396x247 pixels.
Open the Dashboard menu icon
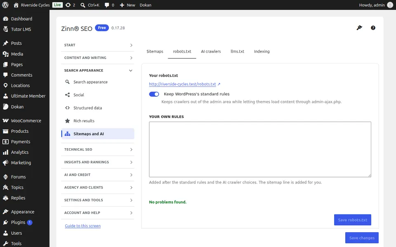pos(5,19)
